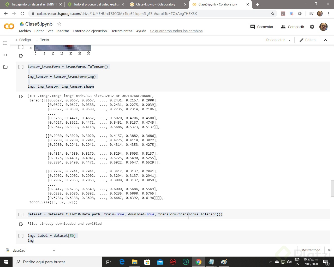Open Task View on the taskbar
Viewport: 334px width, 267px height.
point(109,262)
